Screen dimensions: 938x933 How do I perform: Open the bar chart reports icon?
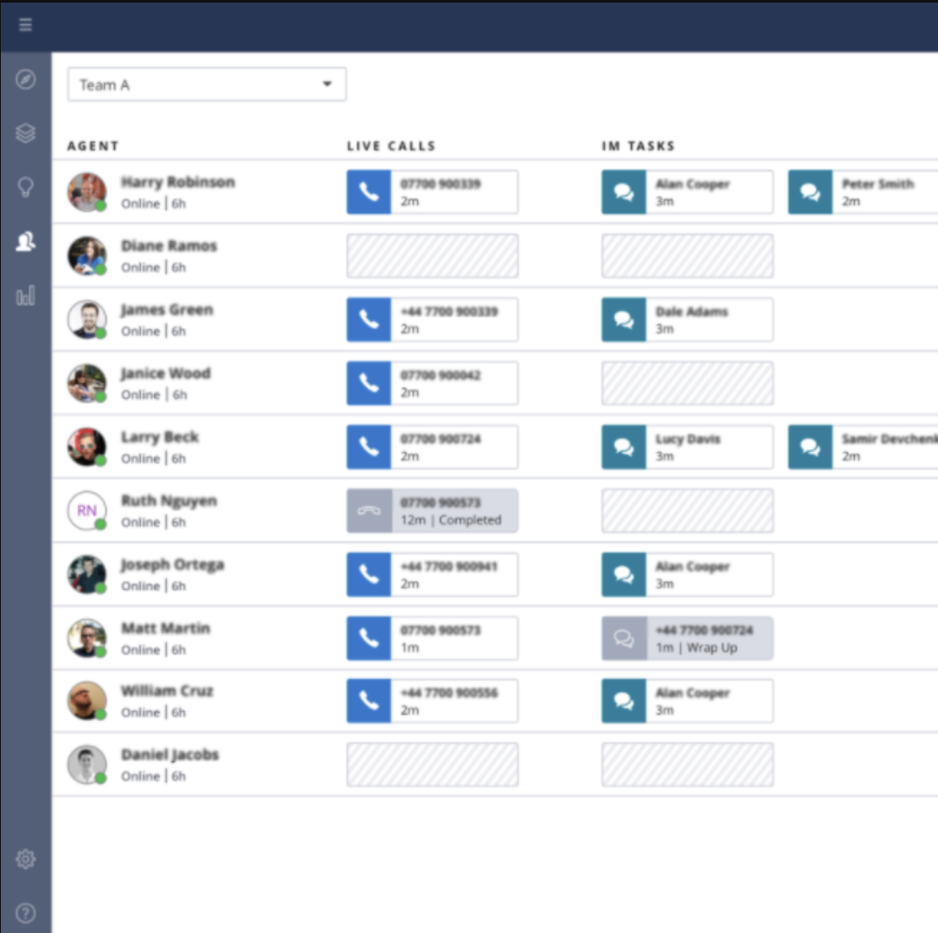[26, 295]
